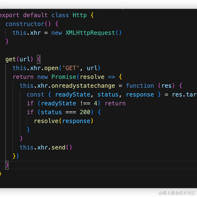Click the watermark text at bottom right
The image size is (197, 197).
[177, 193]
